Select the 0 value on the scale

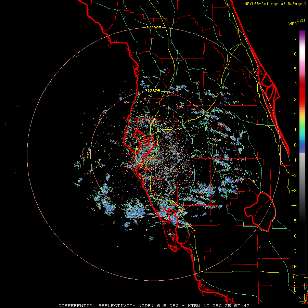click(295, 145)
